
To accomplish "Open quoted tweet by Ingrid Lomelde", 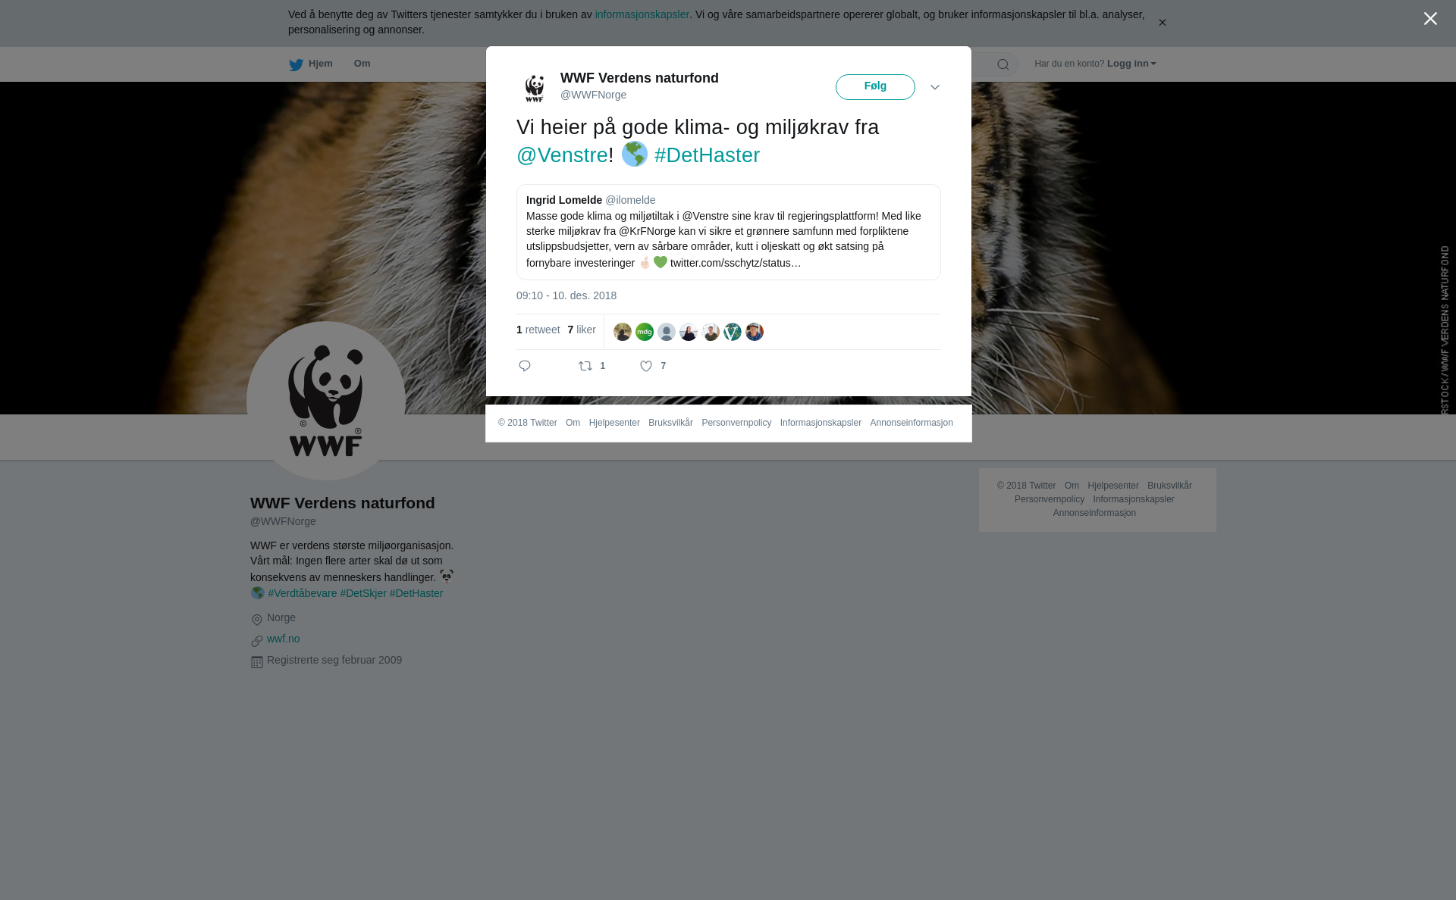I will (x=728, y=232).
